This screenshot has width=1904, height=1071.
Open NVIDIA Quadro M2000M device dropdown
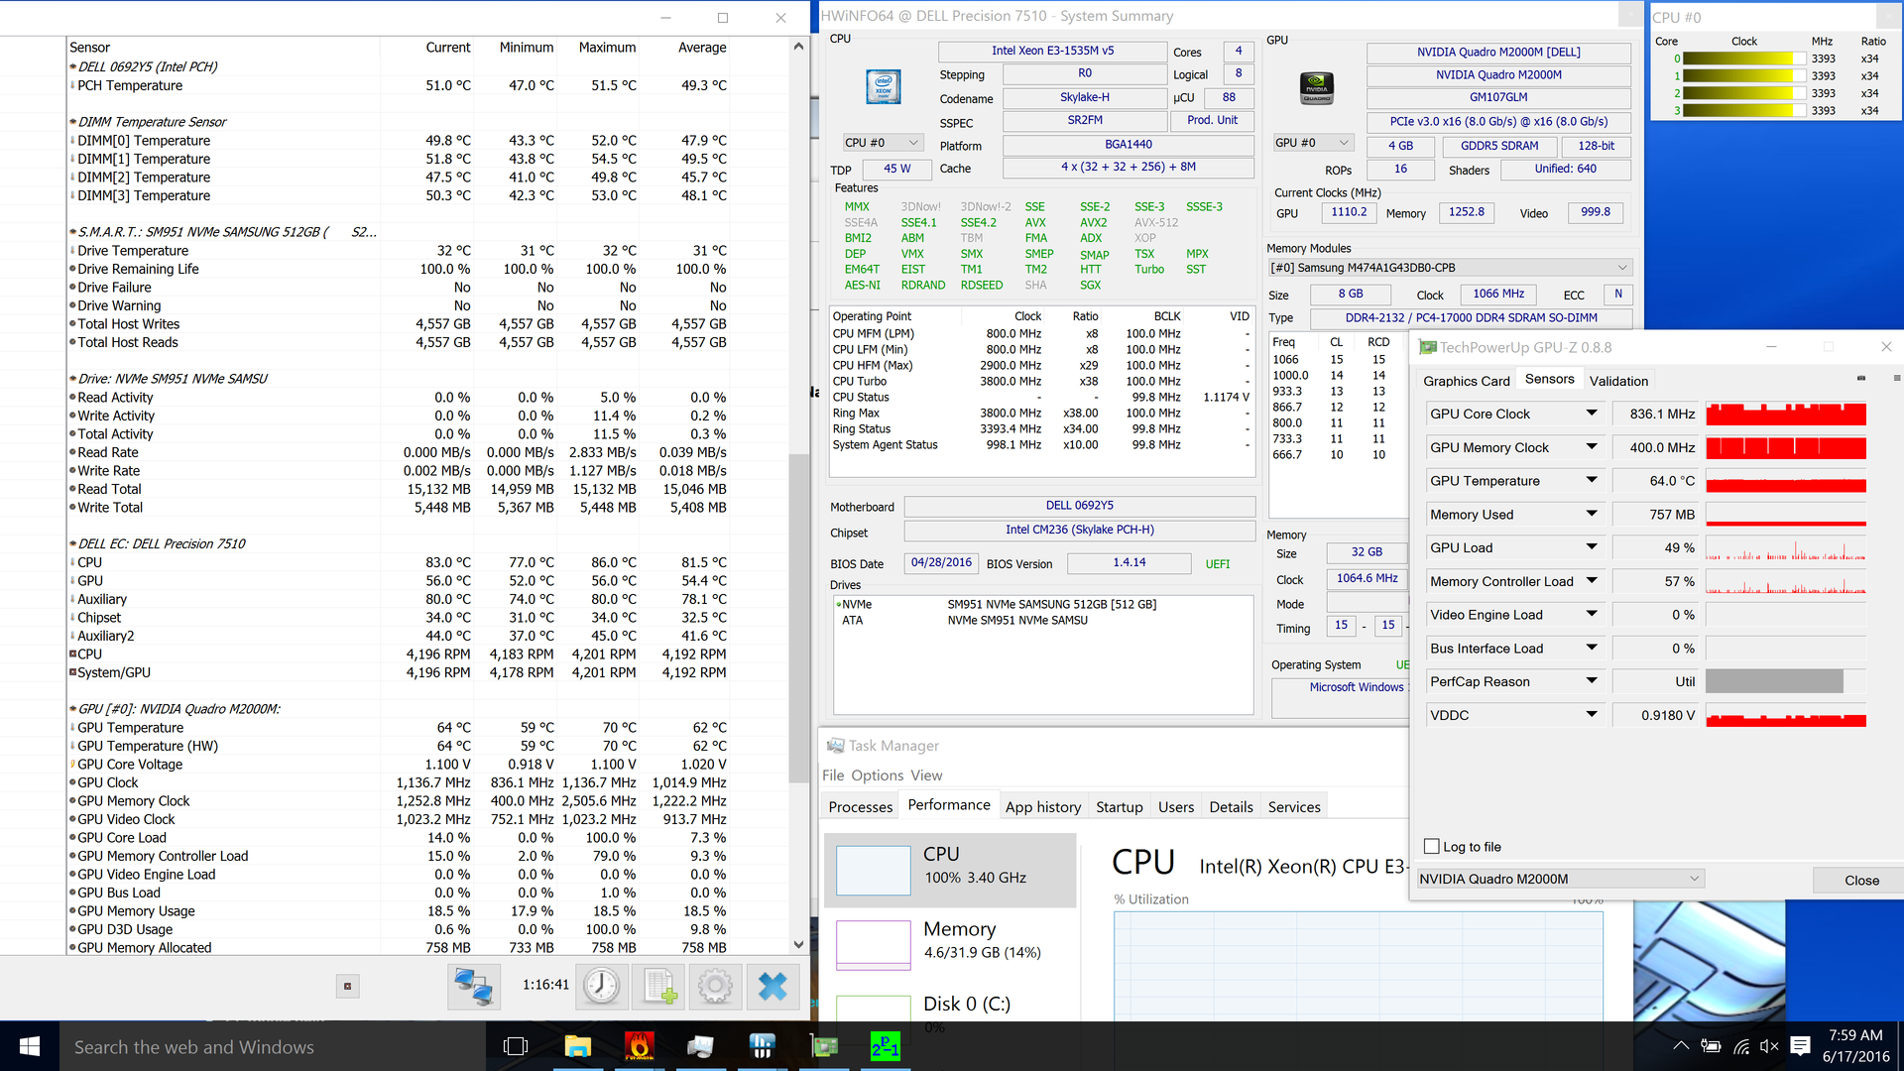click(x=1694, y=879)
